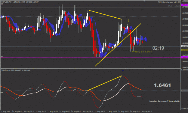Click the olive Weekly S1 price tag on scale
The width and height of the screenshot is (188, 113).
coord(184,50)
